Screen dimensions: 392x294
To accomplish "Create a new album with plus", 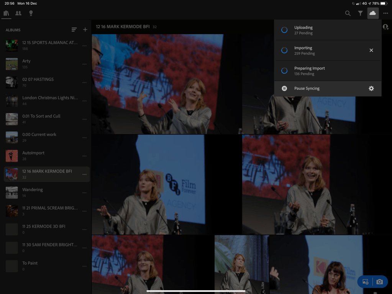I will pos(85,30).
